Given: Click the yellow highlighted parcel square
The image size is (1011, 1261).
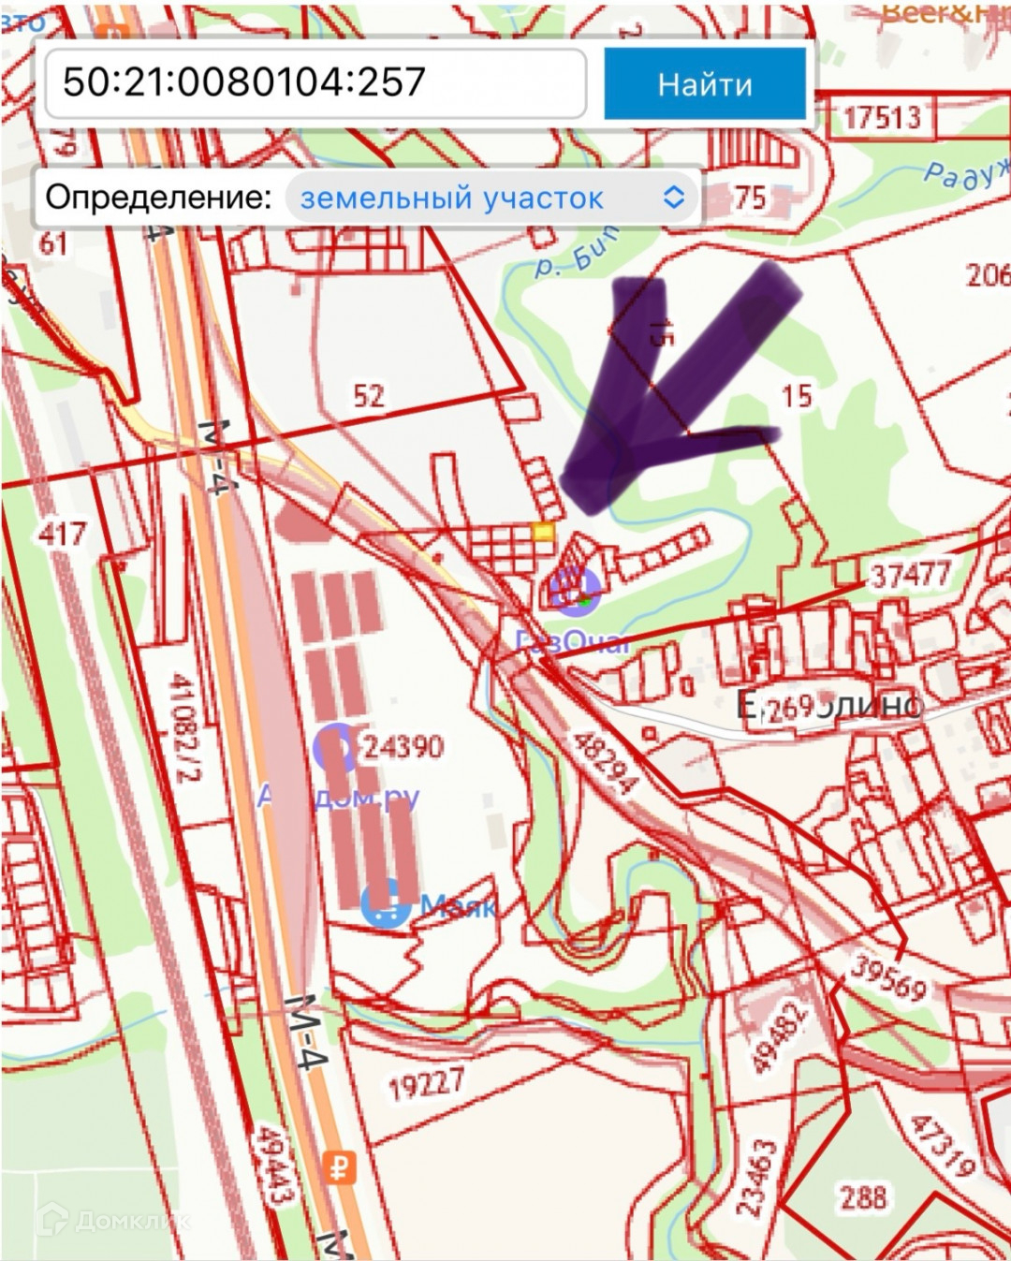Looking at the screenshot, I should (543, 532).
